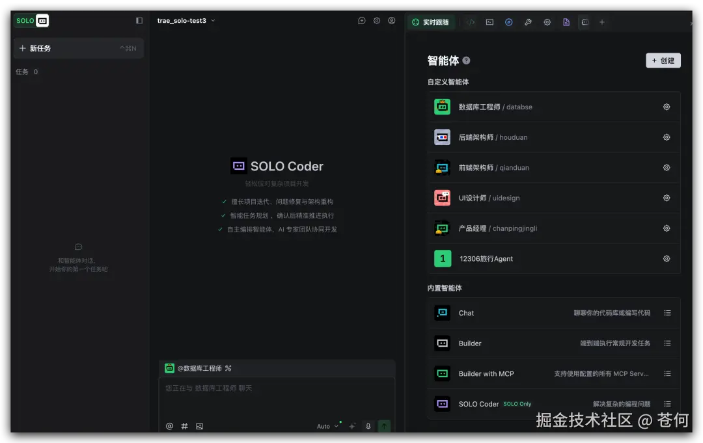703x443 pixels.
Task: Click the @ mention icon in chat input
Action: pos(169,426)
